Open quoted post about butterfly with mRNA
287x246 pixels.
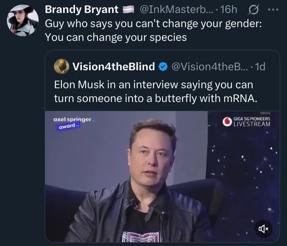point(153,91)
